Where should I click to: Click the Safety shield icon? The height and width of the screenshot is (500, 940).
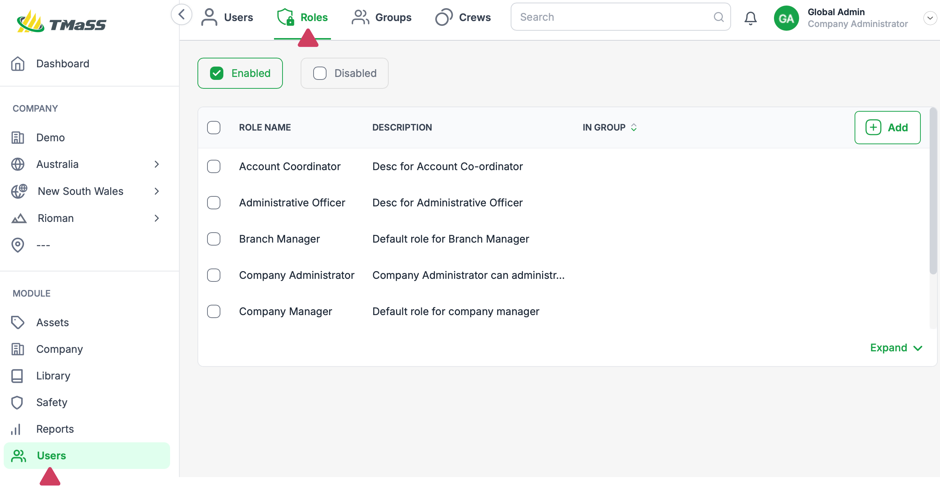pos(18,402)
